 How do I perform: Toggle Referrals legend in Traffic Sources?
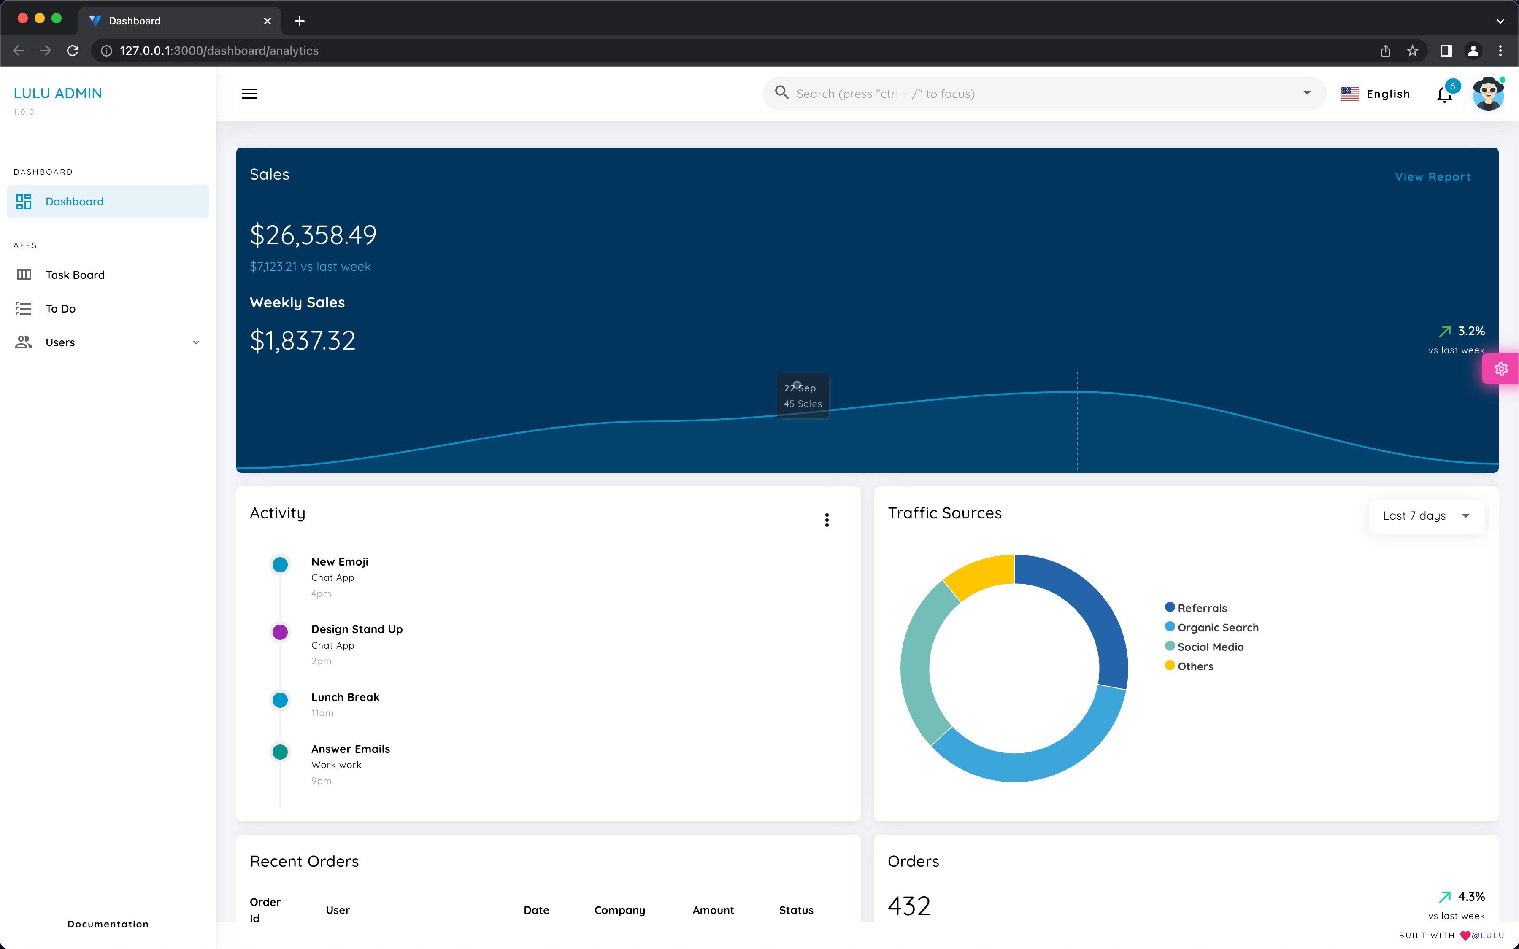[x=1201, y=607]
